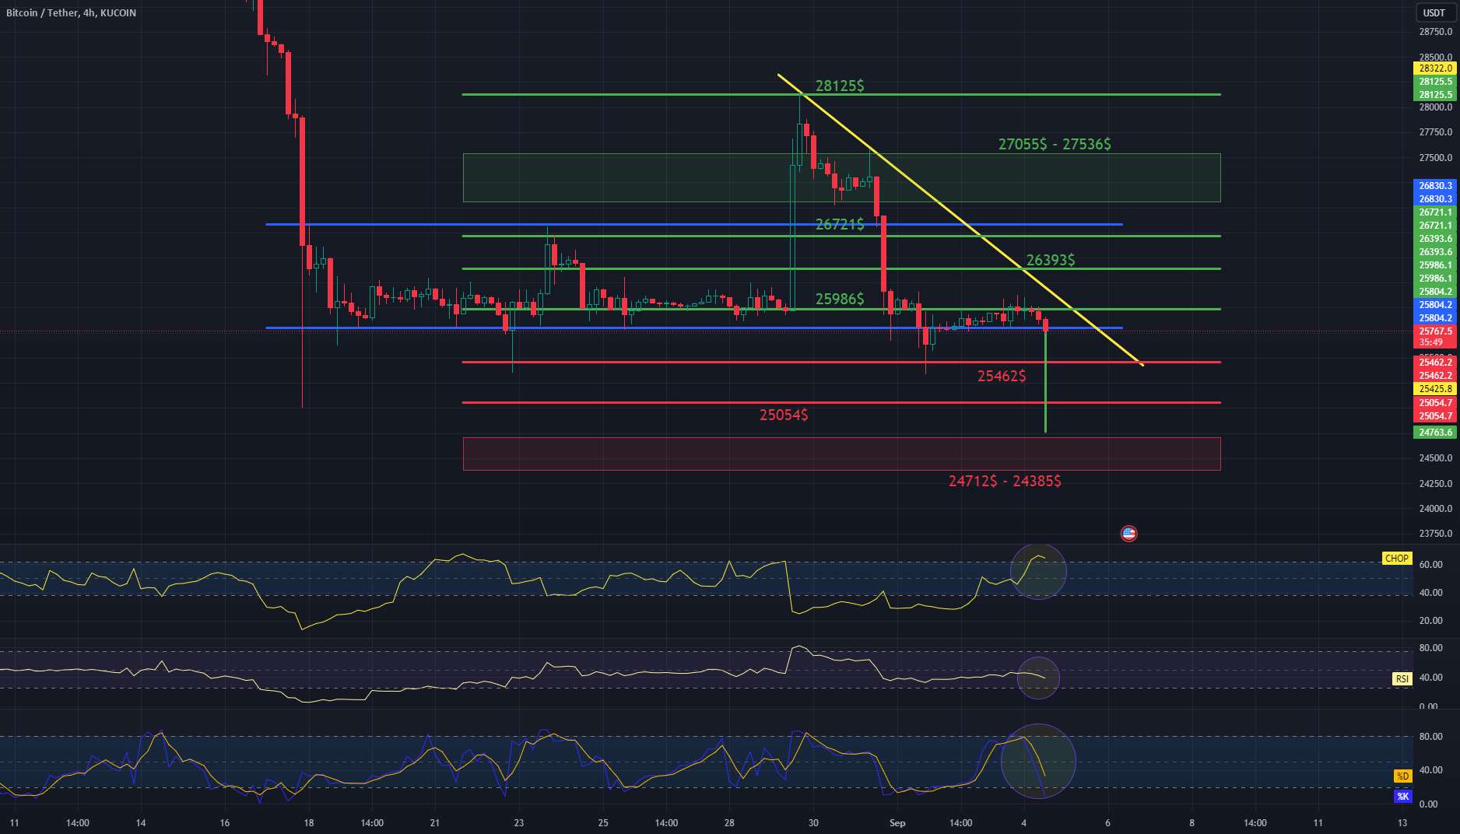Click the 16 date on the time axis
Viewport: 1460px width, 834px height.
[225, 822]
